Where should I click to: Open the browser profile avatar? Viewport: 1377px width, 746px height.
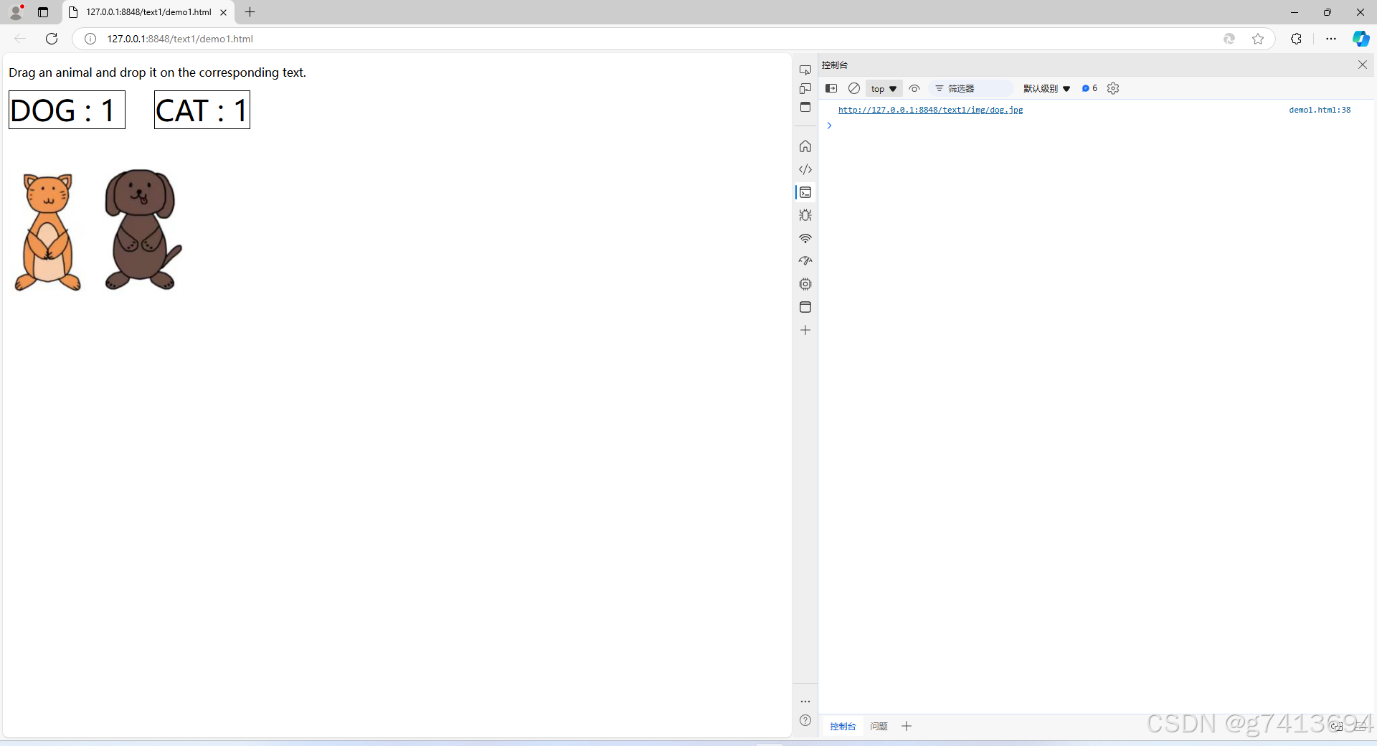tap(16, 12)
